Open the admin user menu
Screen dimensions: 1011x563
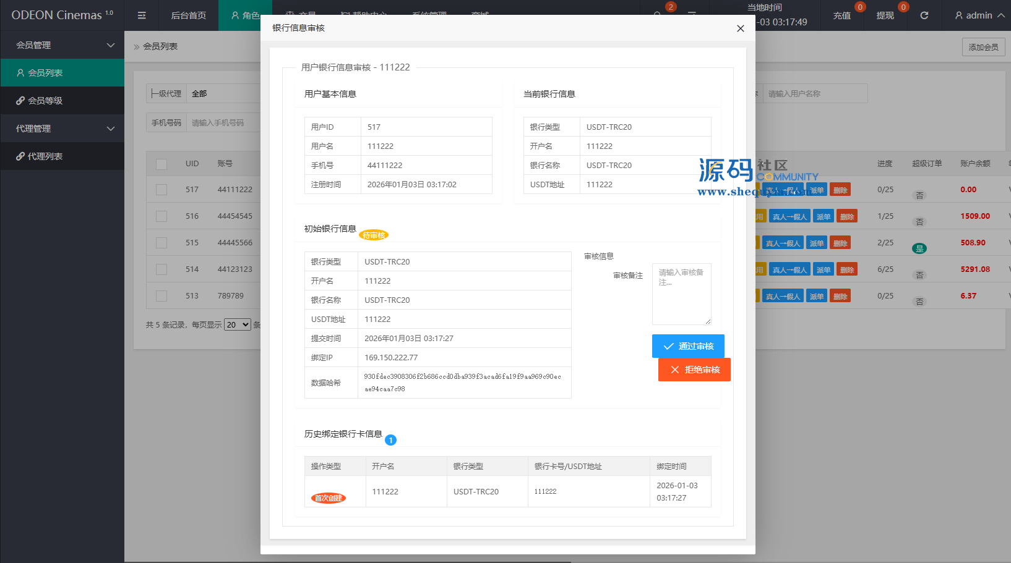pos(979,15)
